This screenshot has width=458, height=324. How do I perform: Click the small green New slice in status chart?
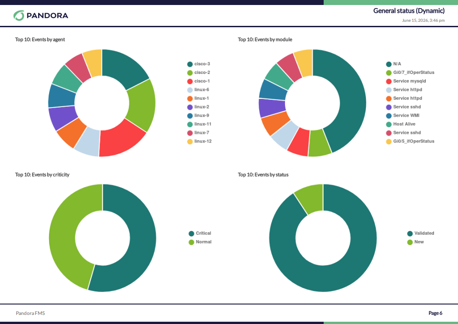click(311, 198)
